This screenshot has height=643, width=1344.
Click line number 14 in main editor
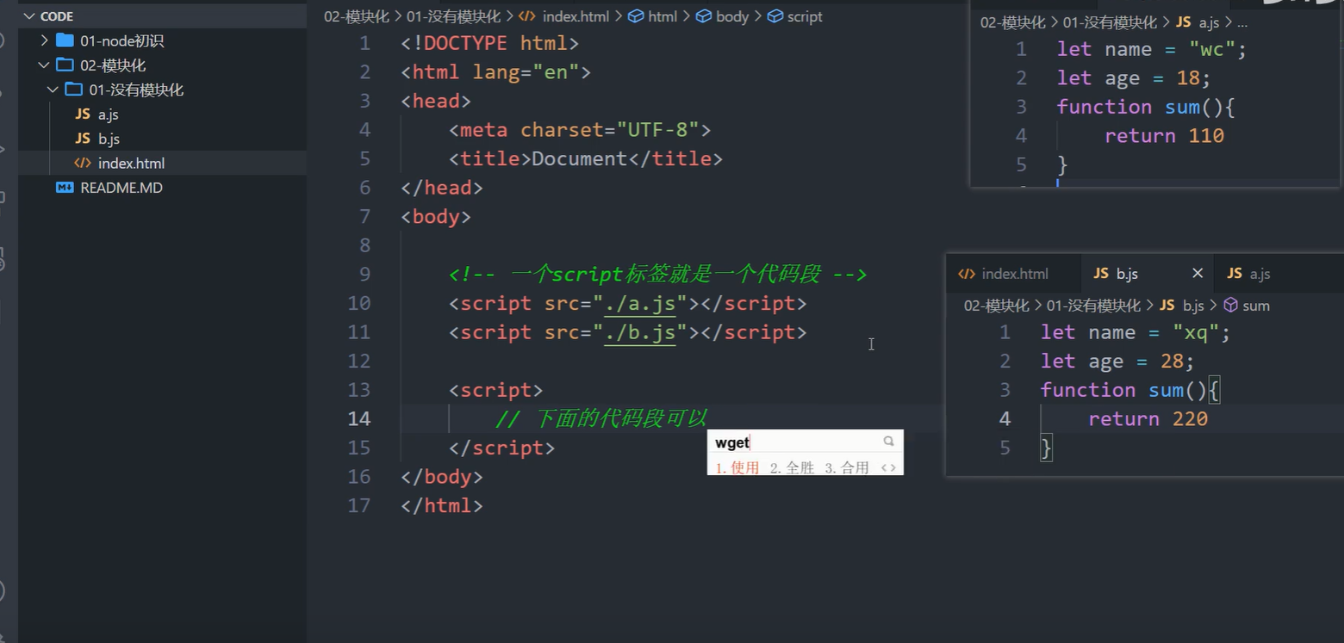click(359, 418)
